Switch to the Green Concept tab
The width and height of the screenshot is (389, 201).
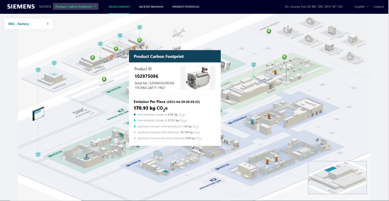(x=119, y=7)
